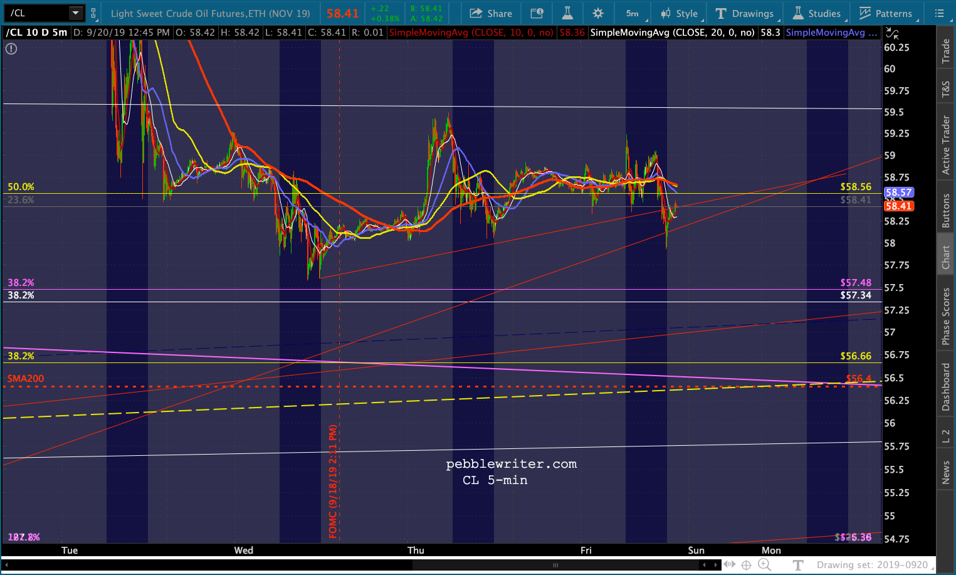Open chart settings gear icon
This screenshot has height=575, width=956.
598,13
